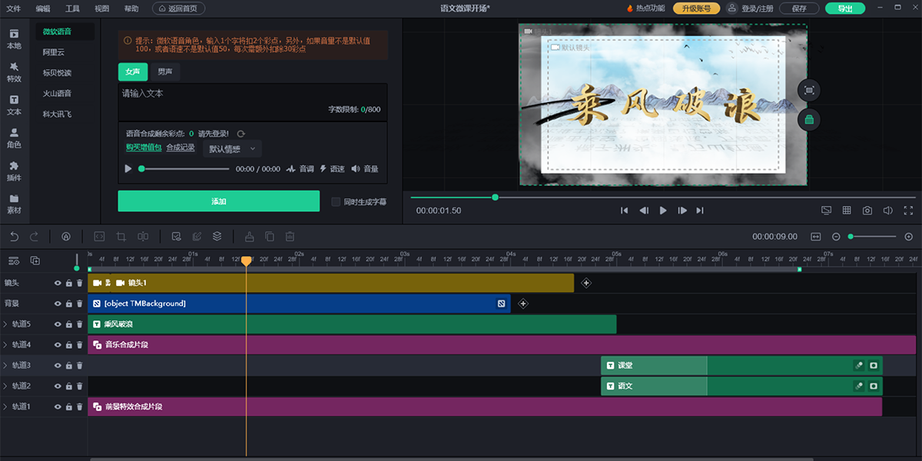Click the crop tool in timeline toolbar
Image resolution: width=922 pixels, height=461 pixels.
pos(121,237)
